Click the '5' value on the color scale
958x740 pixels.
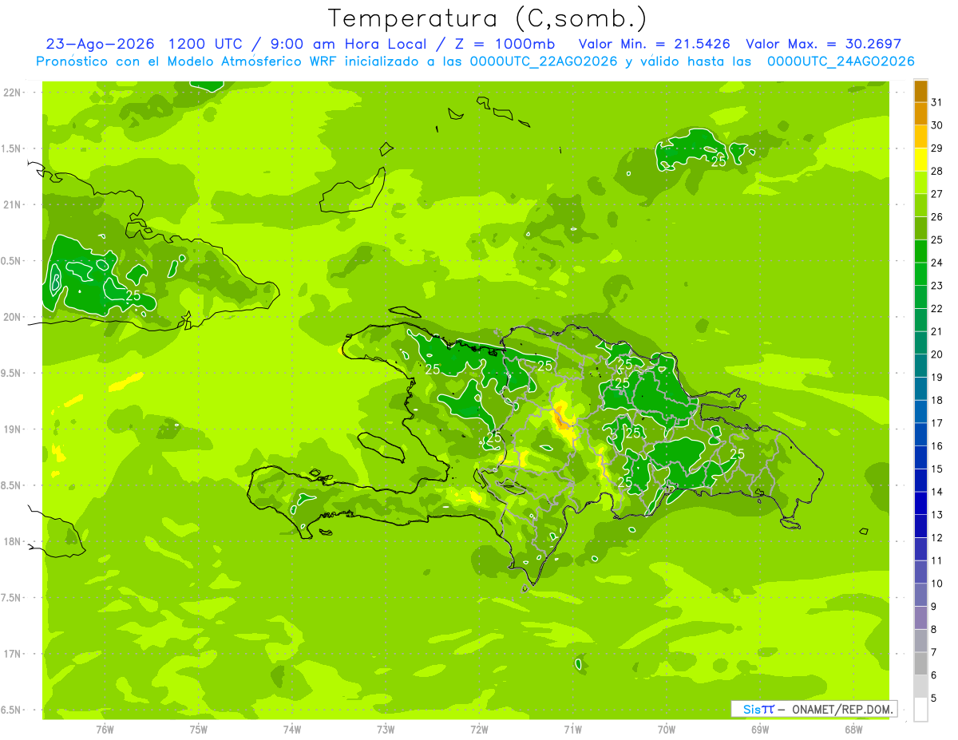933,698
